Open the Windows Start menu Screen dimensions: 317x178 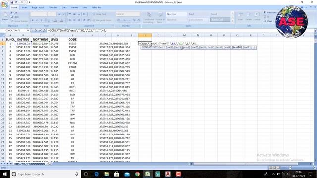pyautogui.click(x=5, y=174)
